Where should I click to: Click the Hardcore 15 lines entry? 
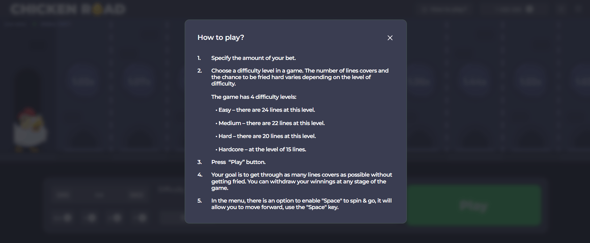pyautogui.click(x=262, y=149)
